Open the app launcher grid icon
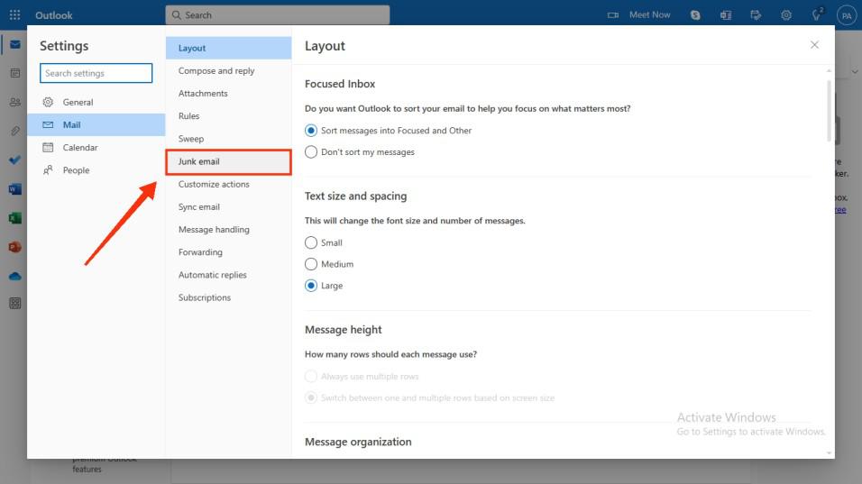This screenshot has height=484, width=862. (14, 14)
